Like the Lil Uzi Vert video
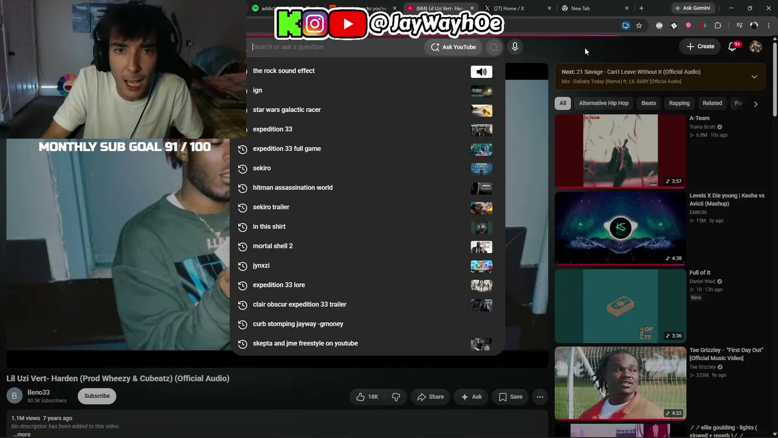Image resolution: width=778 pixels, height=438 pixels. coord(367,397)
